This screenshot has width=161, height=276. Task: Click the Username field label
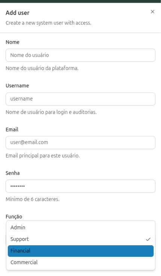coord(17,86)
